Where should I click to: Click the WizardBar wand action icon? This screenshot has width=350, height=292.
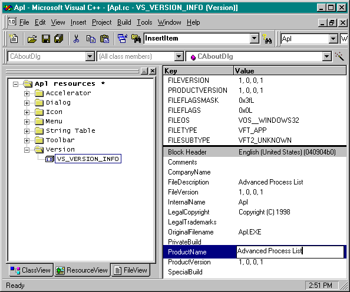point(340,56)
